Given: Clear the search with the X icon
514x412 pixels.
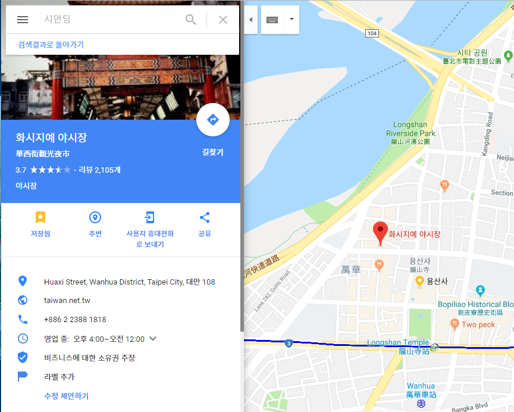Looking at the screenshot, I should tap(223, 20).
